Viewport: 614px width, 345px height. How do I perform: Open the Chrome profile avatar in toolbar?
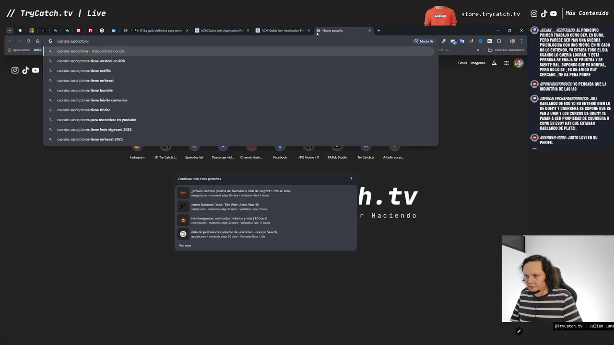click(512, 41)
